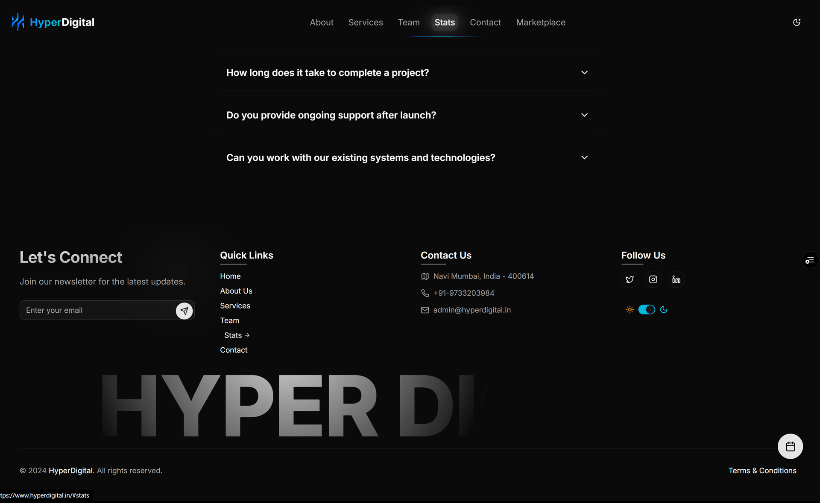This screenshot has width=820, height=503.
Task: Open the side panel list icon
Action: [x=810, y=260]
